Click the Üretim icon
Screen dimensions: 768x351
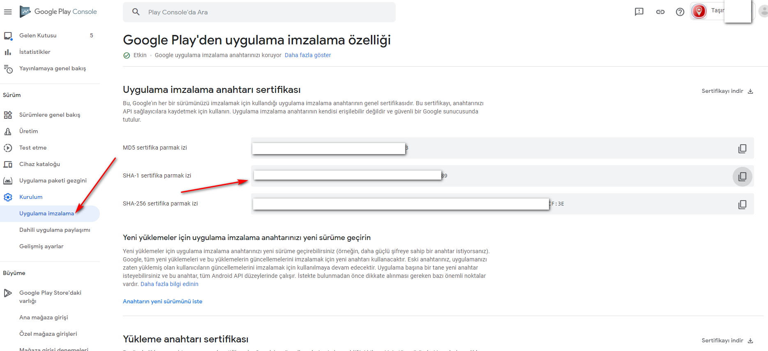(x=8, y=132)
